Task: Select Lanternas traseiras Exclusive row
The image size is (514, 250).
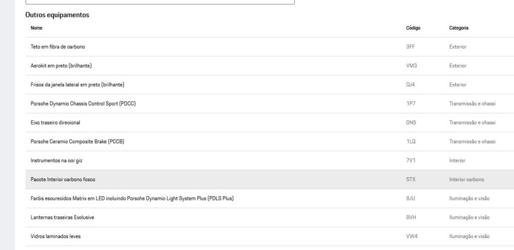Action: (x=62, y=217)
